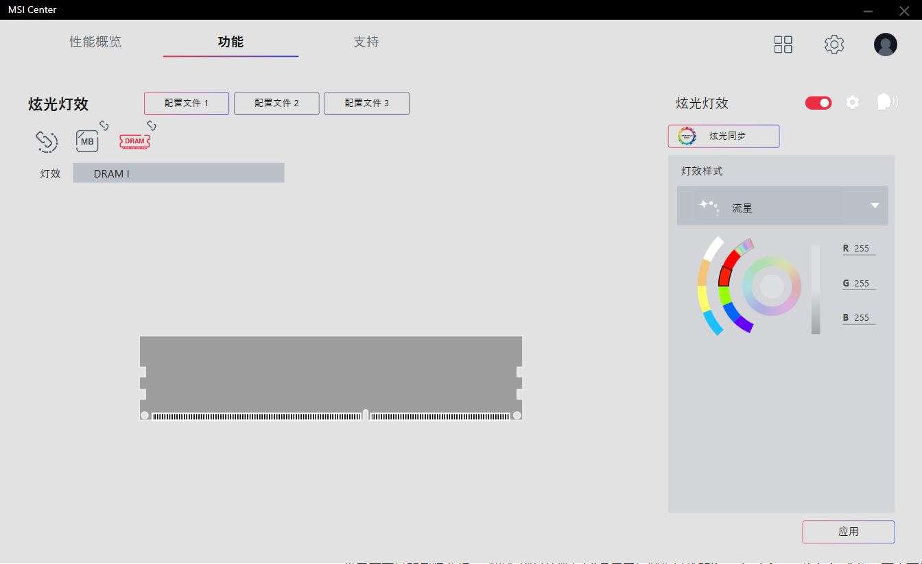
Task: Click the chain-link icon above 灯效 label
Action: coord(46,141)
